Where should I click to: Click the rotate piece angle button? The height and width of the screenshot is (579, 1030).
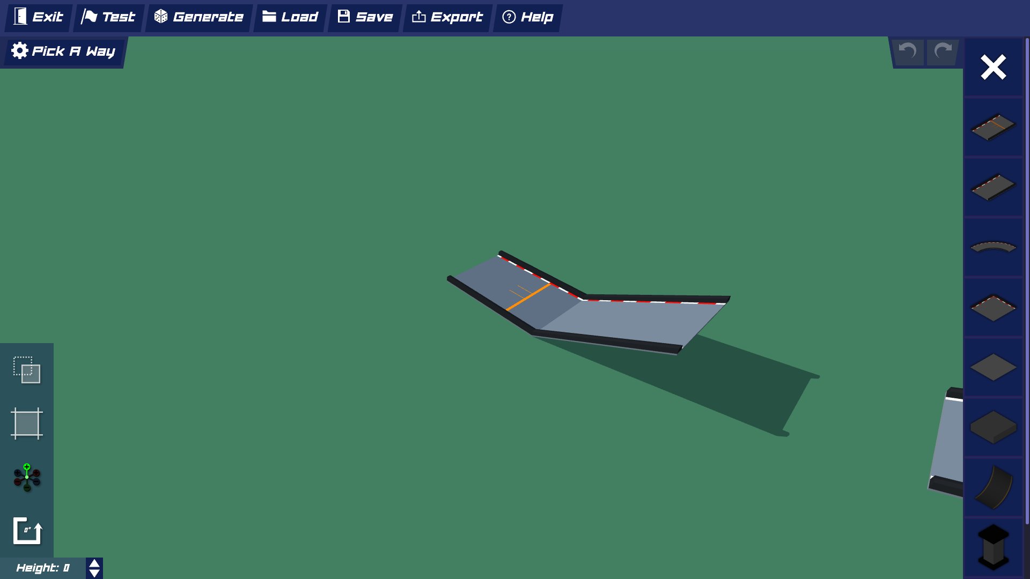click(x=27, y=531)
